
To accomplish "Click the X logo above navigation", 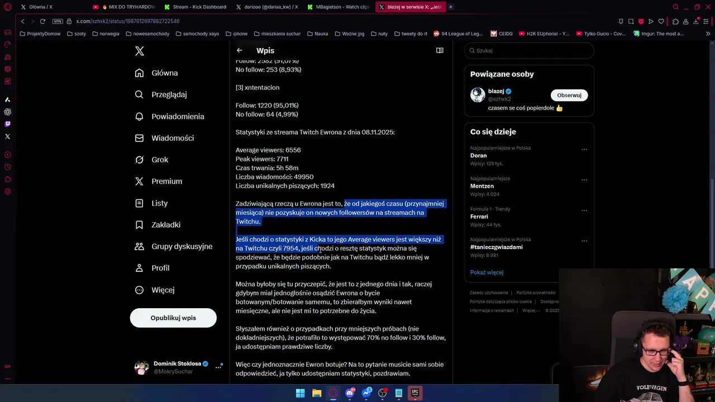I will tap(140, 51).
